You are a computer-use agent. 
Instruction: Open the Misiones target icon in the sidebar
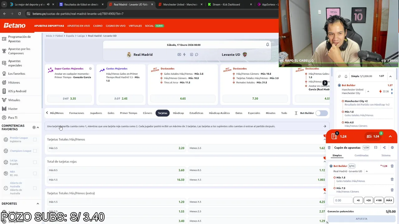click(x=4, y=82)
